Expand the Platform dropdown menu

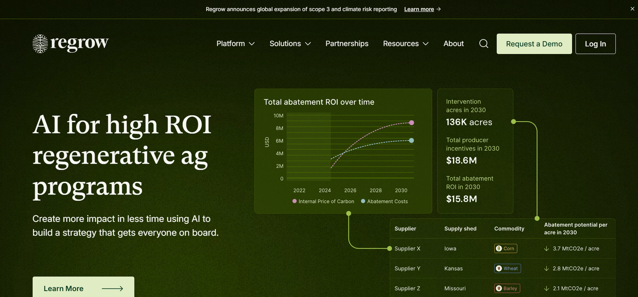click(x=235, y=44)
